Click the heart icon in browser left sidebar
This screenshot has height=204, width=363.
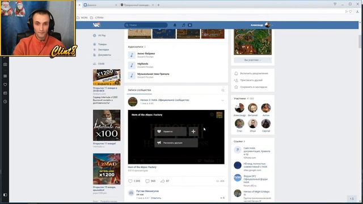pos(5,84)
